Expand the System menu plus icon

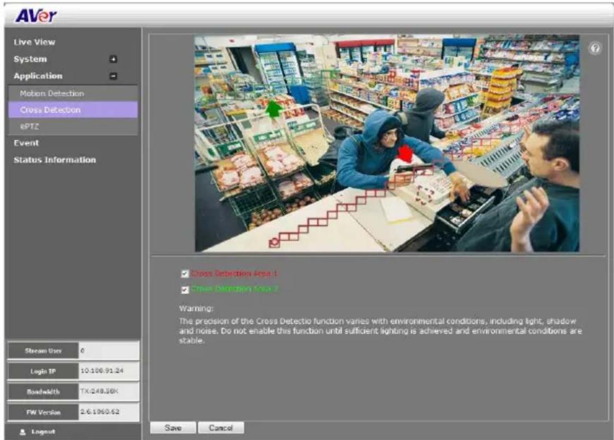pyautogui.click(x=113, y=59)
